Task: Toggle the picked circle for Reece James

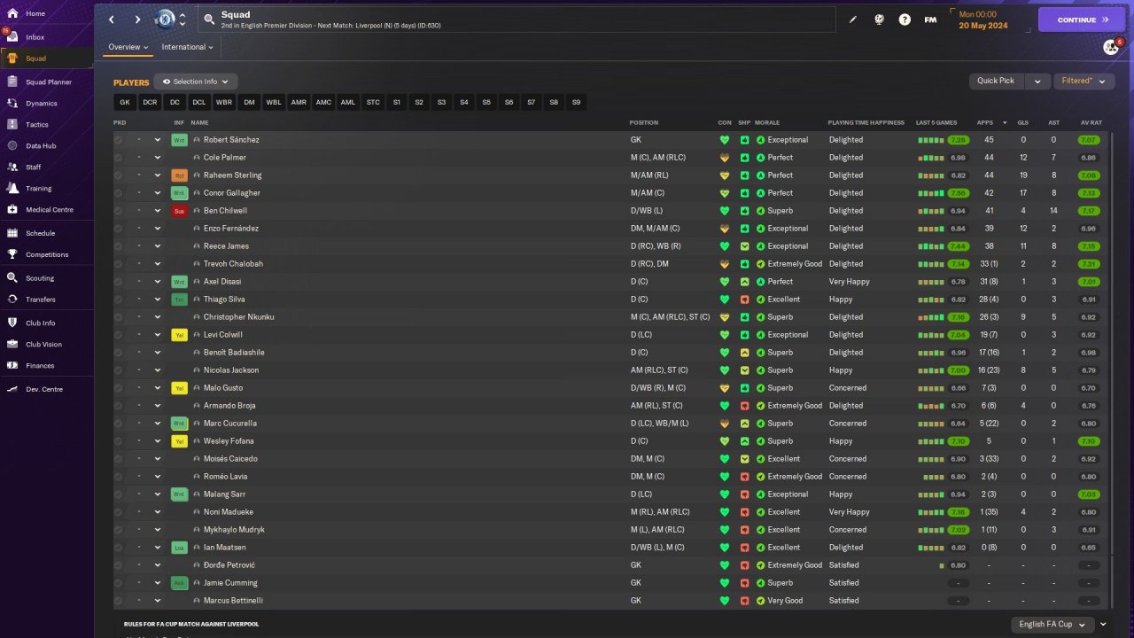Action: coord(119,246)
